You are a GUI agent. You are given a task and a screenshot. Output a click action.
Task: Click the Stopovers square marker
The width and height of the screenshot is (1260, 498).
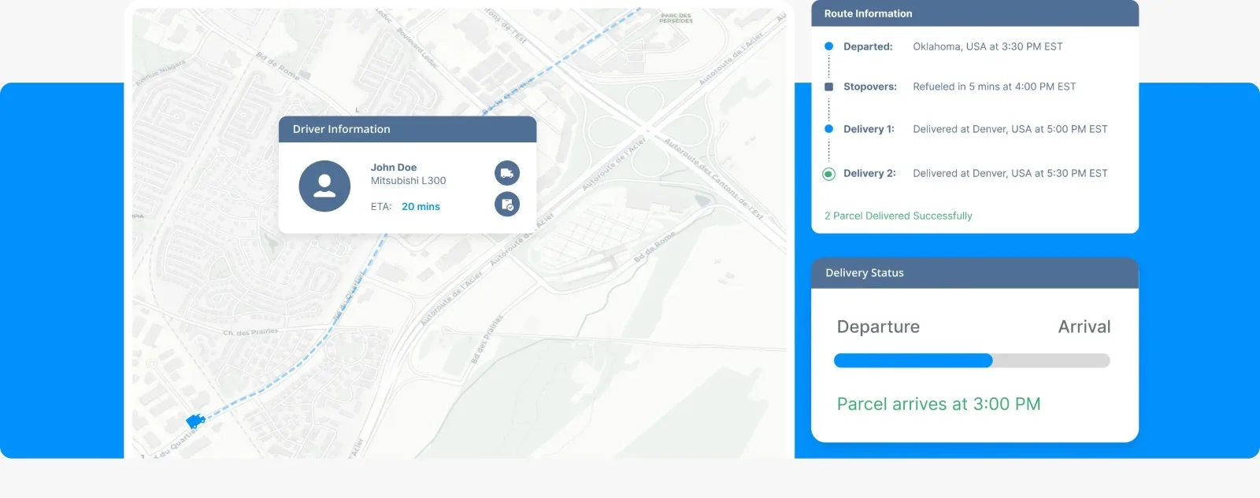tap(828, 87)
